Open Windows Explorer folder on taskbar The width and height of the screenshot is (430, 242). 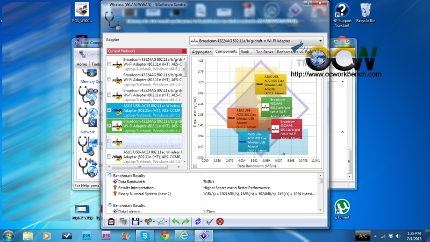tap(28, 236)
